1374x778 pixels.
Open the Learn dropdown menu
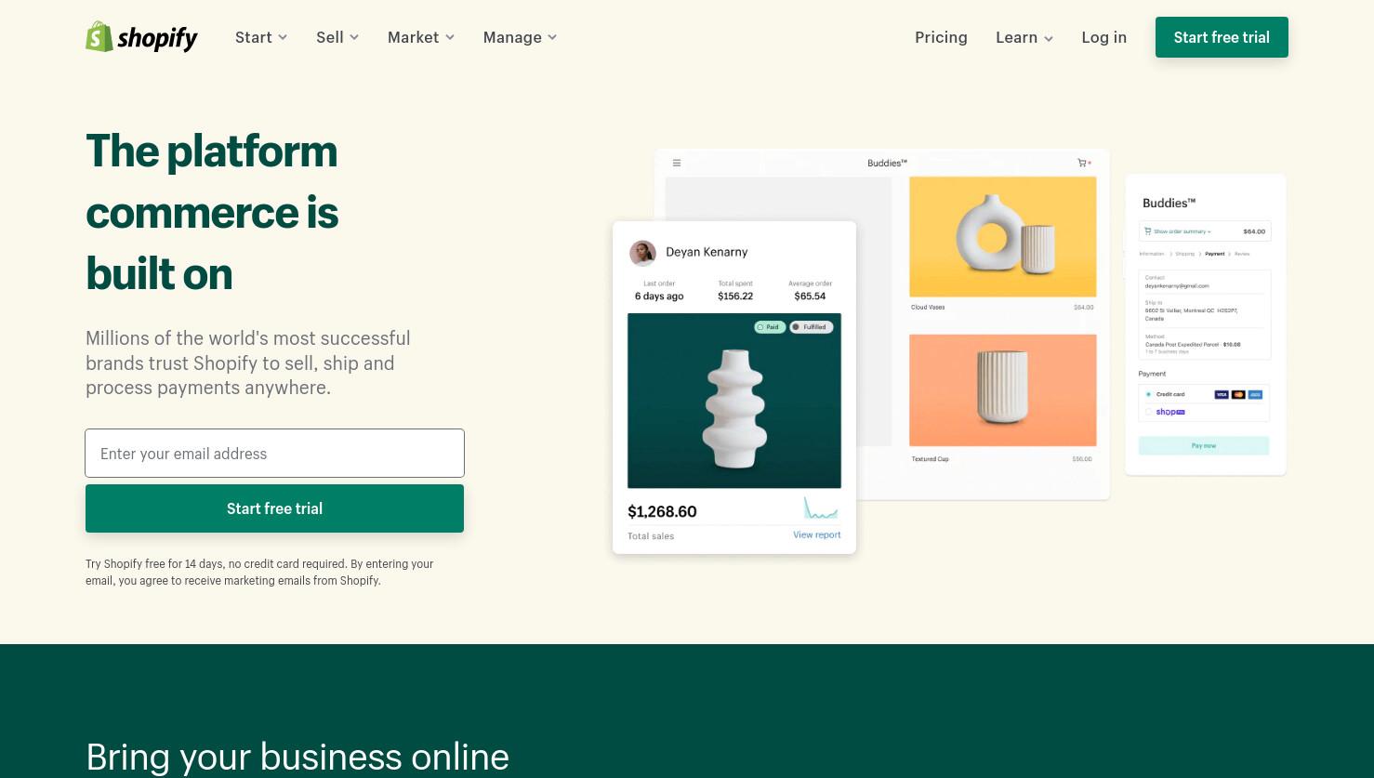pyautogui.click(x=1024, y=37)
